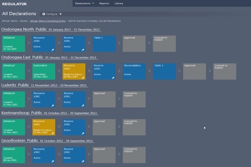The height and width of the screenshot is (167, 251).
Task: Select the Initialised tile in Keetmanshoop
Action: (13, 127)
